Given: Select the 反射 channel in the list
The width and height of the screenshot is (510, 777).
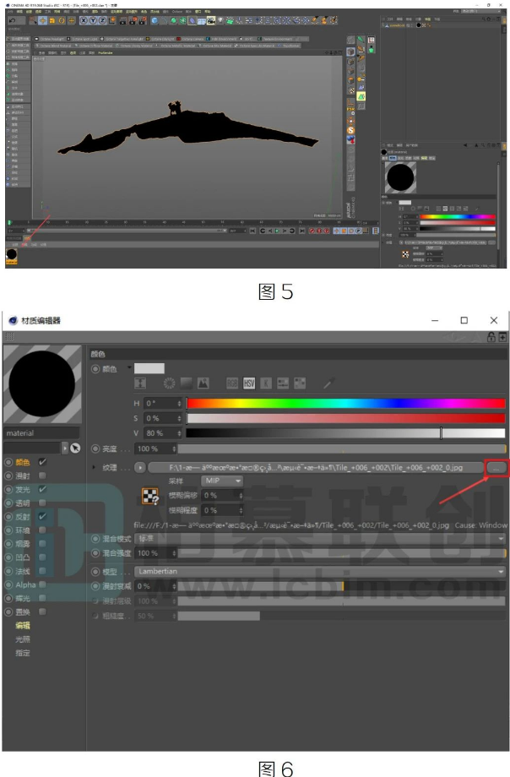Looking at the screenshot, I should pyautogui.click(x=23, y=516).
